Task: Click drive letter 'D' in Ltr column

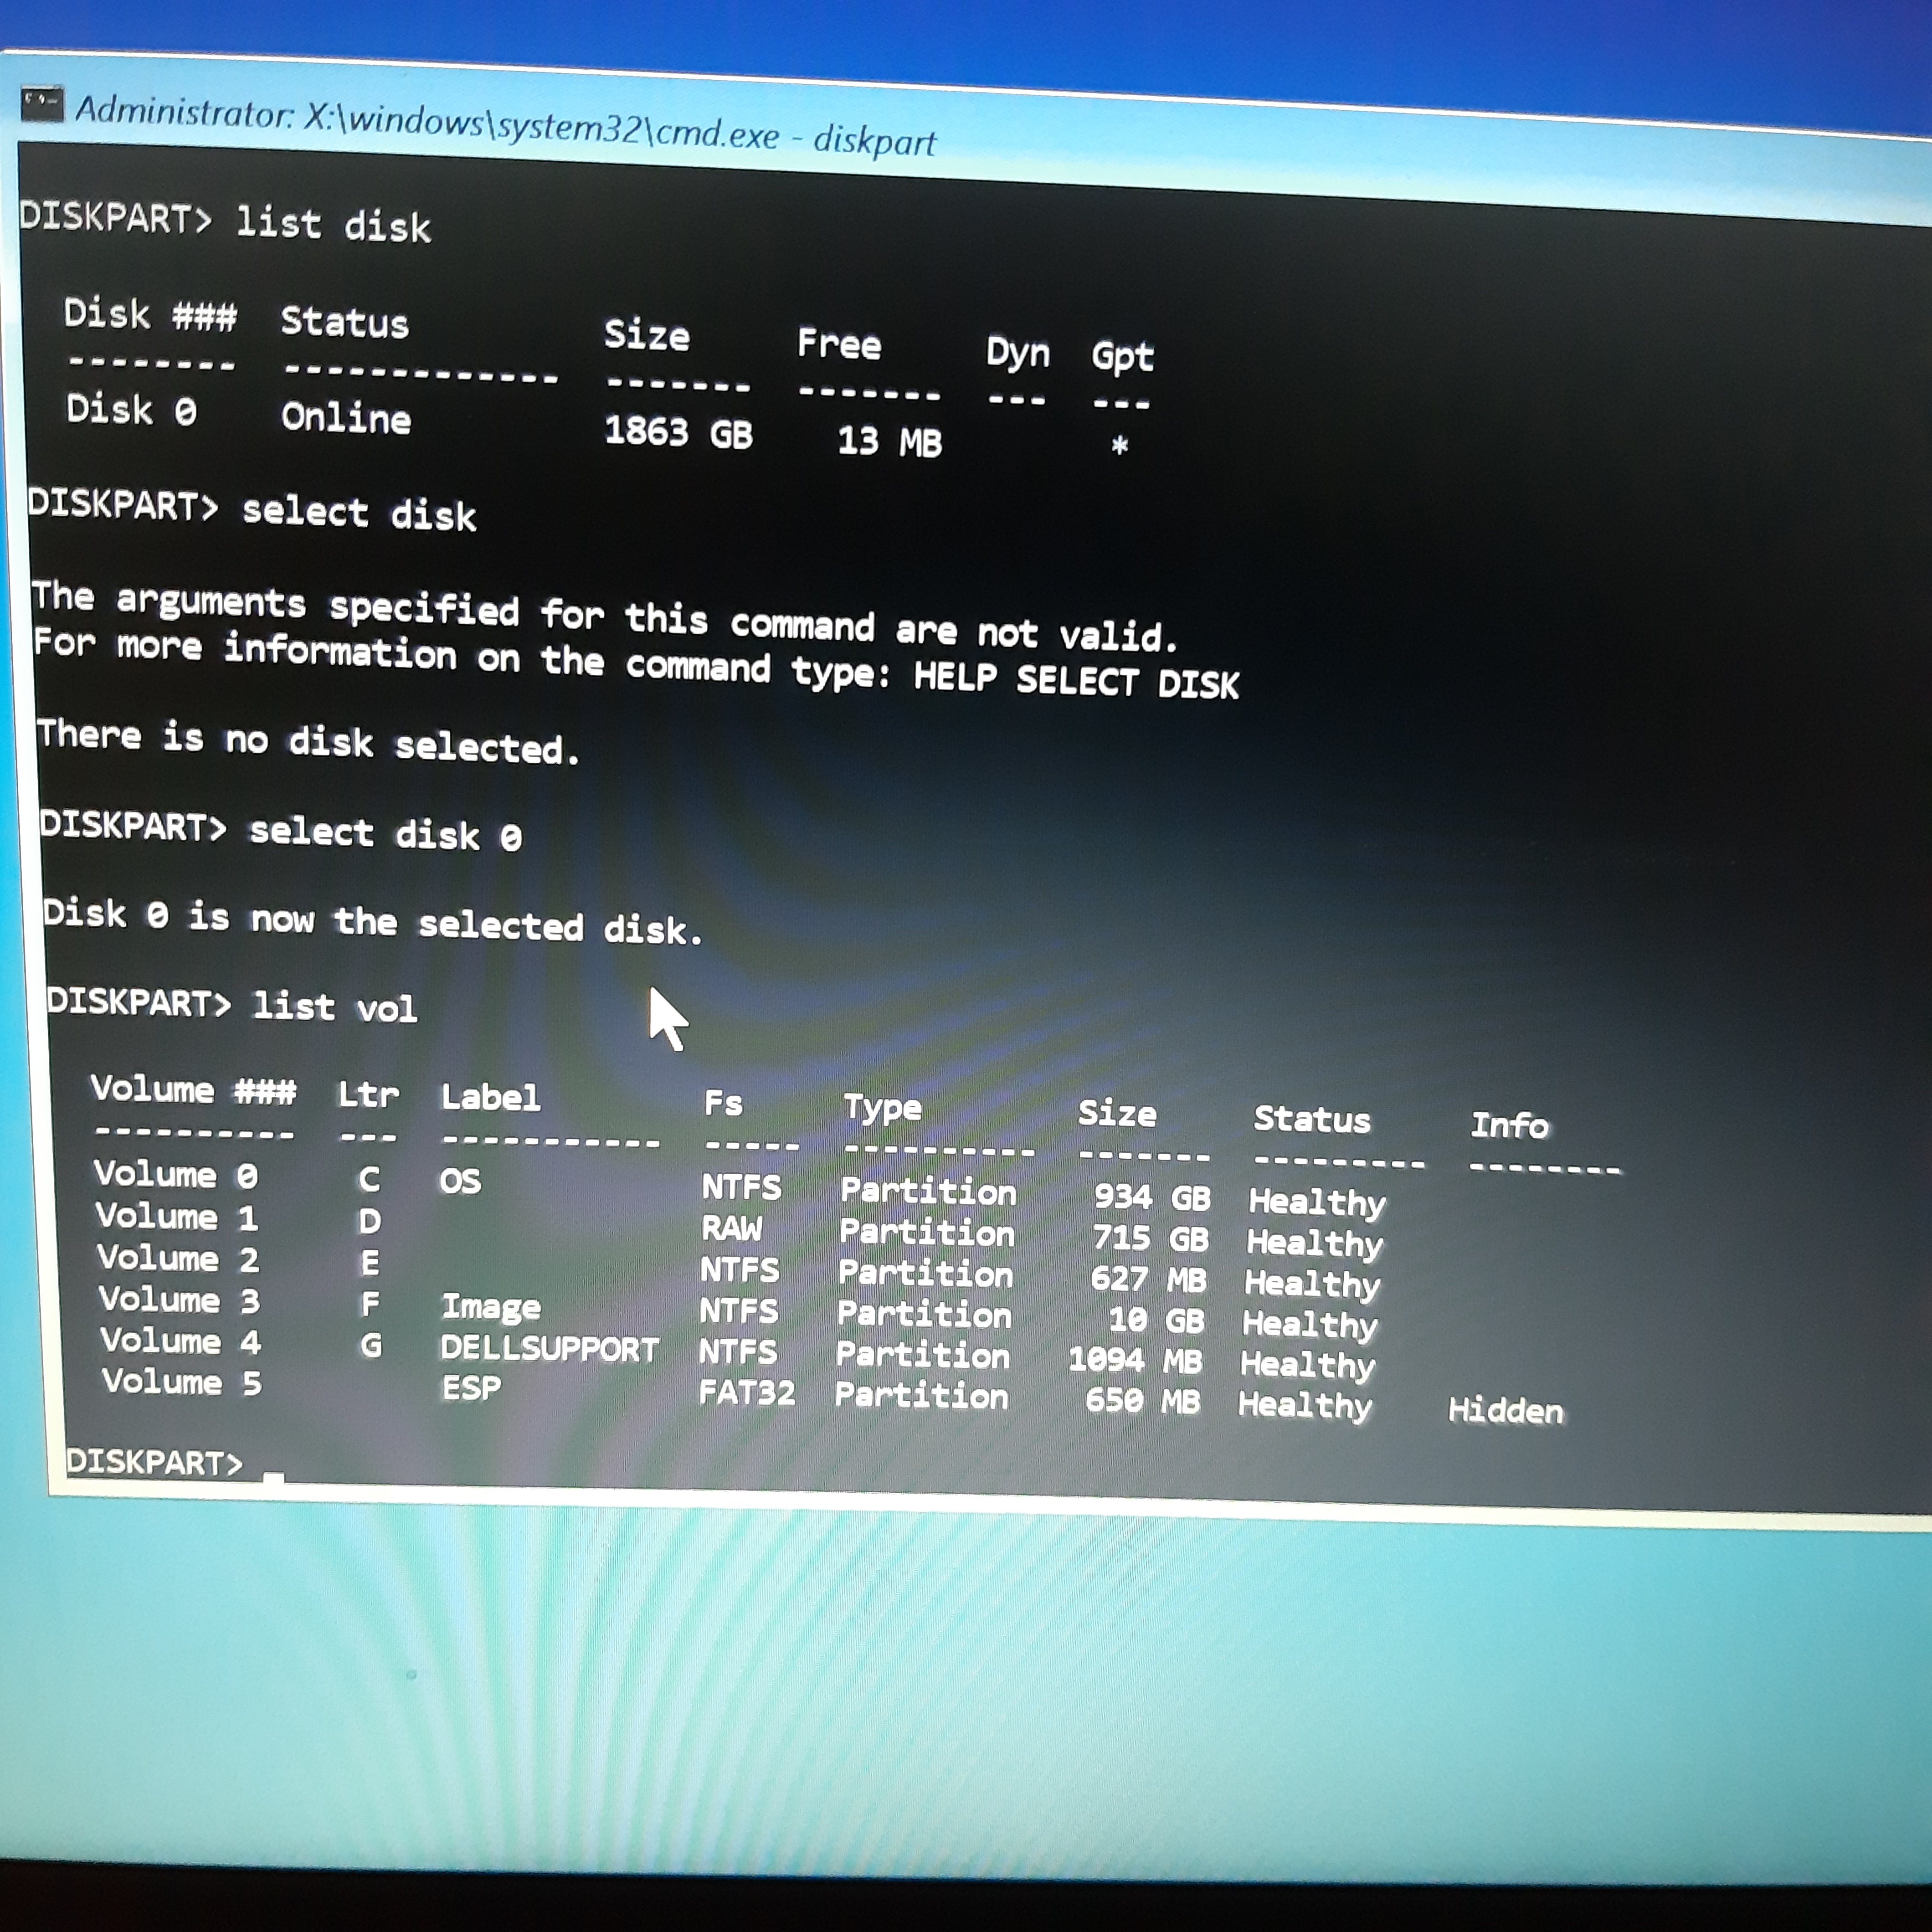Action: point(369,1221)
